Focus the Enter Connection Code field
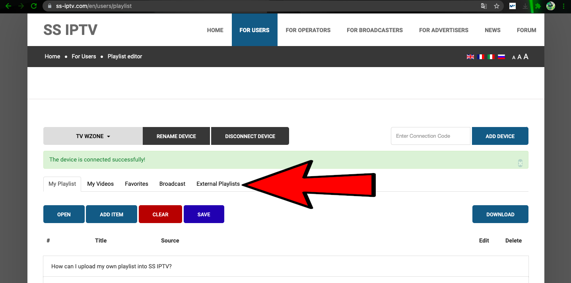 coord(431,136)
